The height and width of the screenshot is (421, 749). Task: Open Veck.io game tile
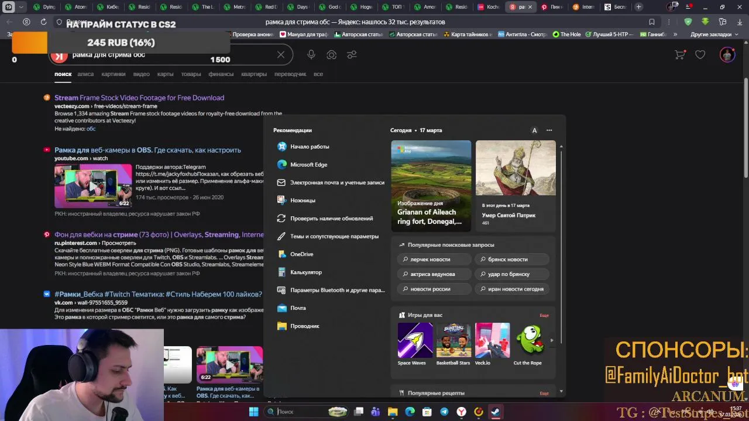[x=492, y=344]
